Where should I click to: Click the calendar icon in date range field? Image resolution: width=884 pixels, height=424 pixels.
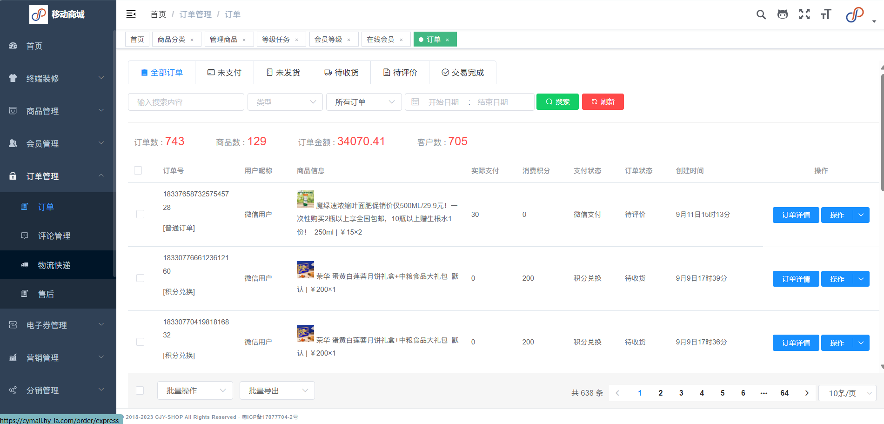tap(415, 102)
